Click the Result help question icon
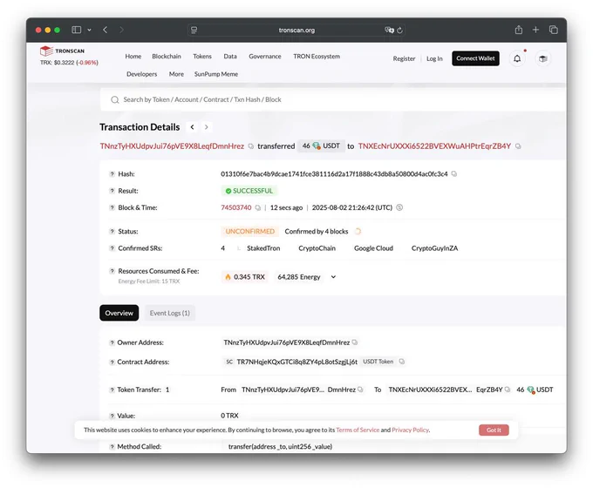Screen dimensions: 593x488 point(112,191)
